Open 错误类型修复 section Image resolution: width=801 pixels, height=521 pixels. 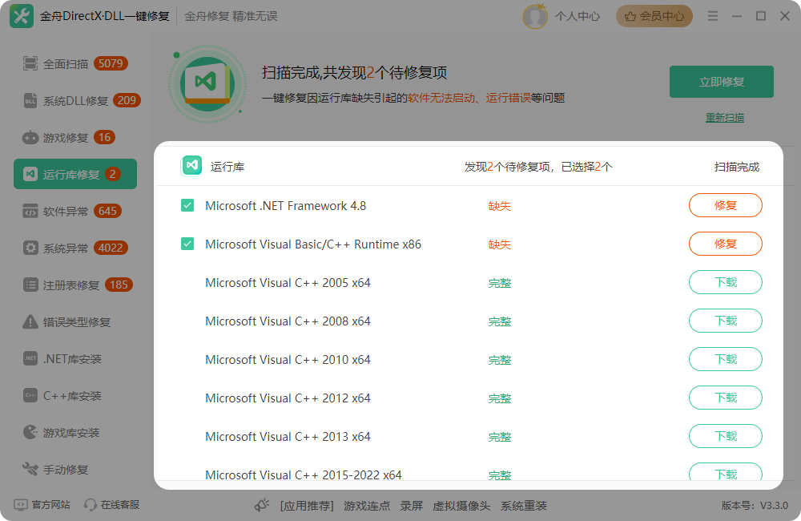click(75, 321)
